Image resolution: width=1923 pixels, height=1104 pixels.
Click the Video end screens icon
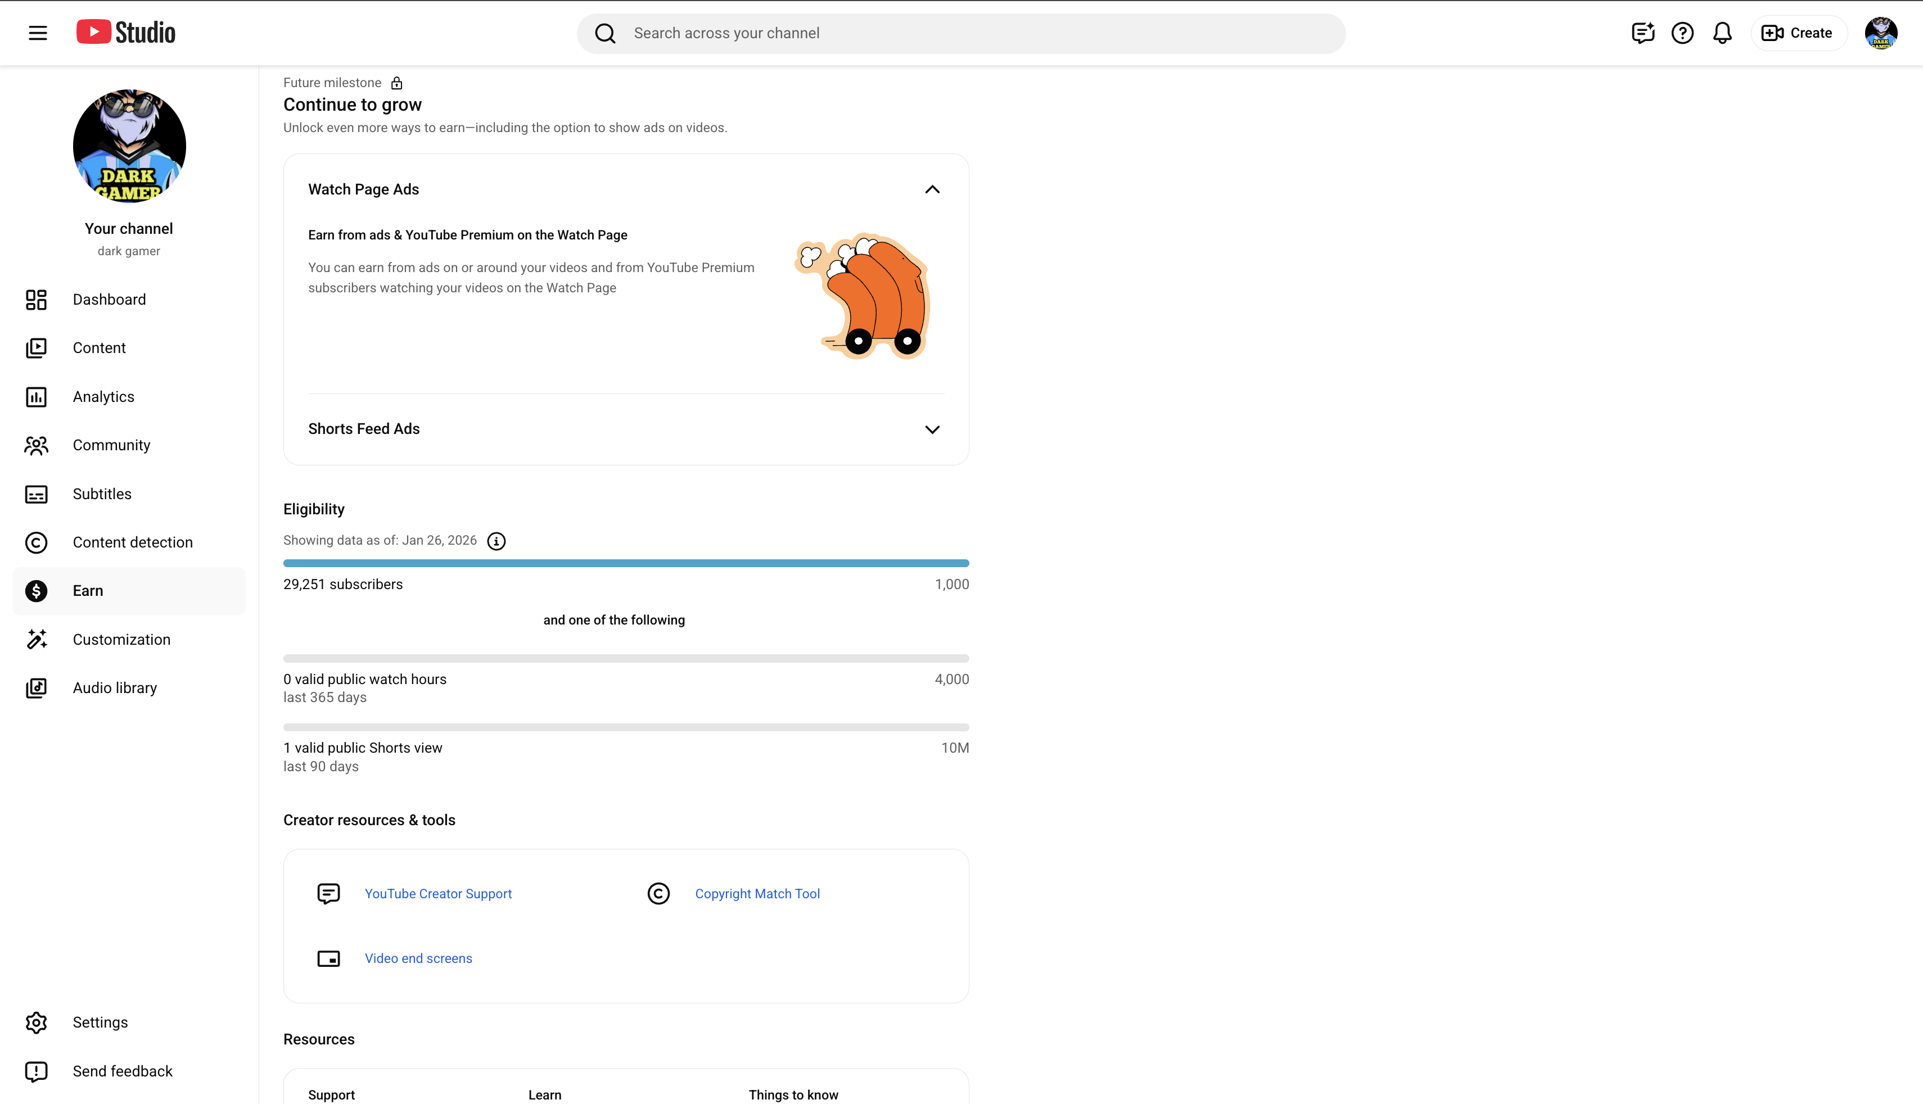[328, 958]
